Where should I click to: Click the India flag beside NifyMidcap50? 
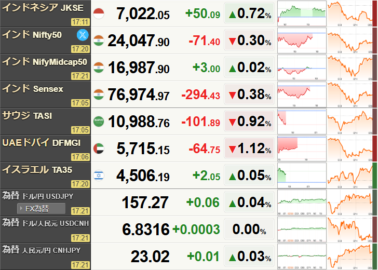[x=99, y=67]
